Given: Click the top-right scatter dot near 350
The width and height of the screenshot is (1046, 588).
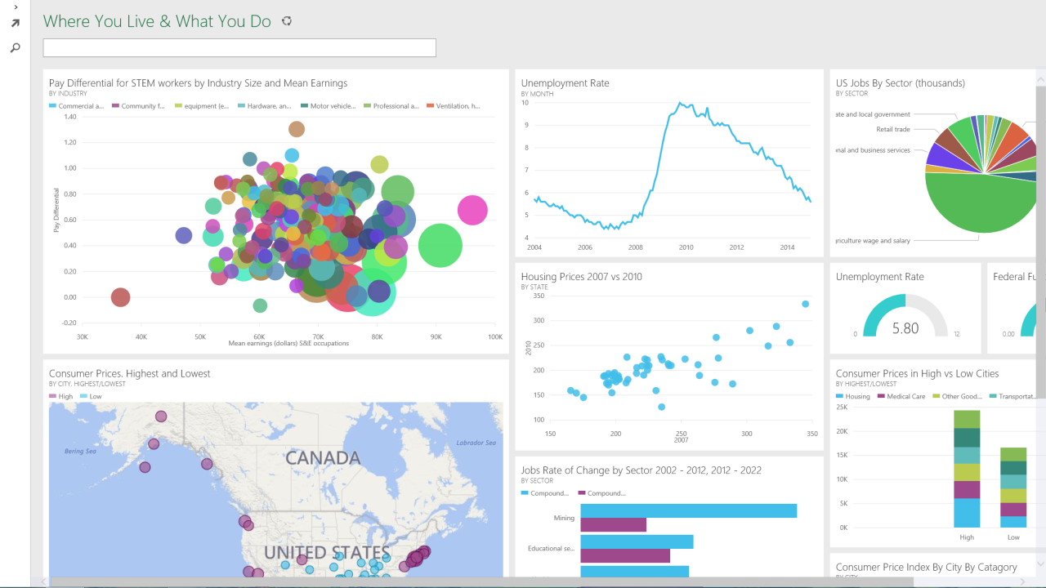Looking at the screenshot, I should pos(805,304).
